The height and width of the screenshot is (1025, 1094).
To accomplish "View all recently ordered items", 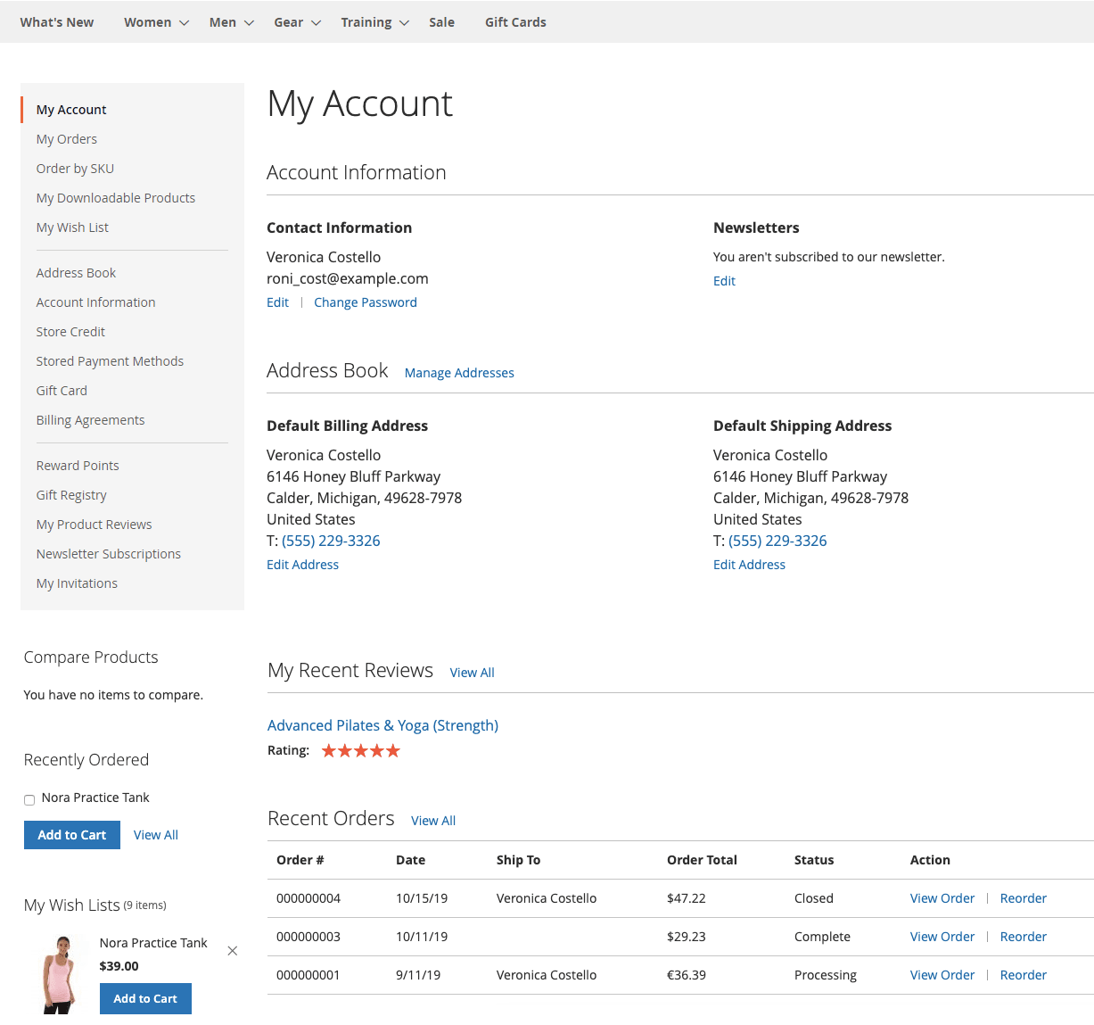I will [x=156, y=835].
